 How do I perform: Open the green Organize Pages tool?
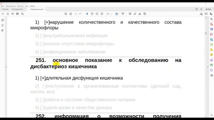coord(211,45)
